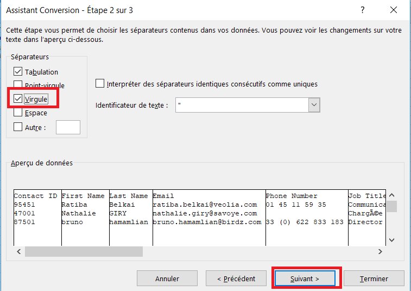Uncheck the Virgule separator checkbox
The width and height of the screenshot is (411, 291).
[18, 99]
